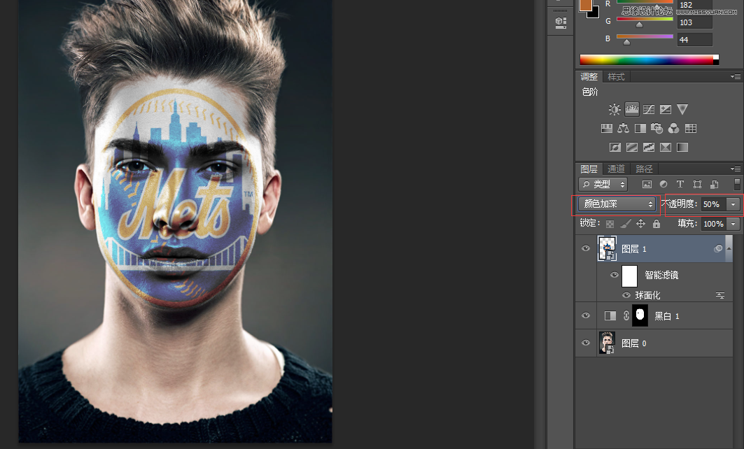
Task: Switch to the 样式 tab
Action: tap(617, 76)
